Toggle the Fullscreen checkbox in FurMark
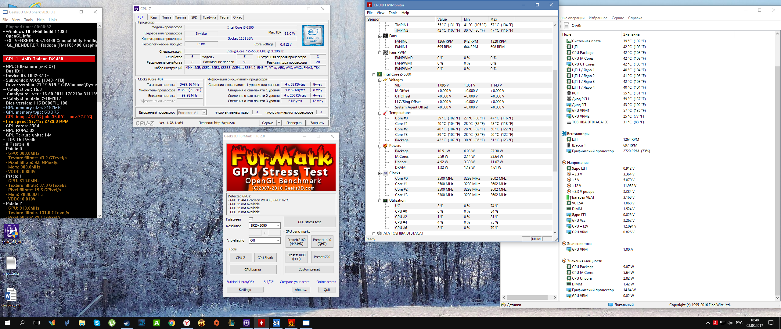The height and width of the screenshot is (329, 781). click(x=251, y=219)
